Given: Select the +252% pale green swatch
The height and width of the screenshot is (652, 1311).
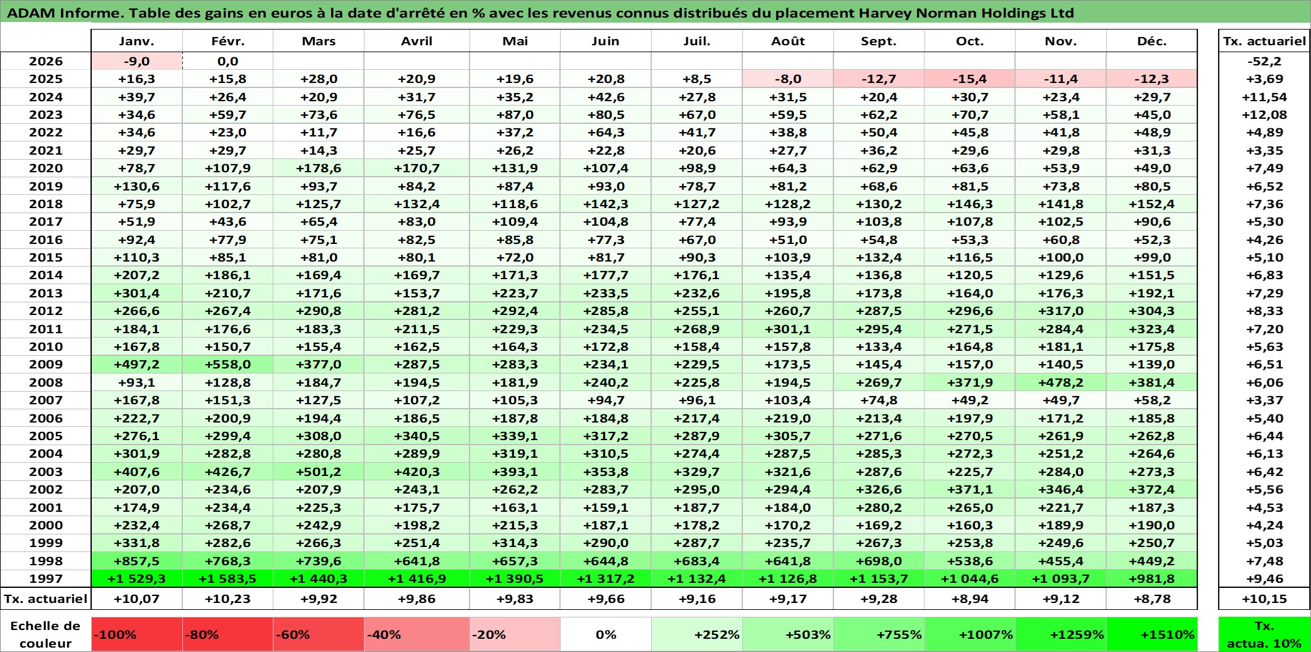Looking at the screenshot, I should pos(696,634).
